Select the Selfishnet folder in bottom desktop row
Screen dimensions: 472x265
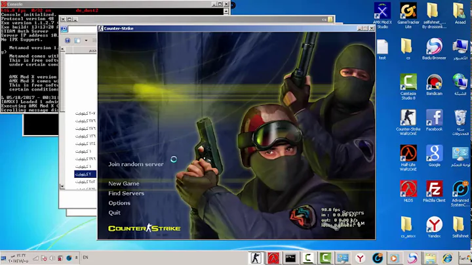point(460,227)
